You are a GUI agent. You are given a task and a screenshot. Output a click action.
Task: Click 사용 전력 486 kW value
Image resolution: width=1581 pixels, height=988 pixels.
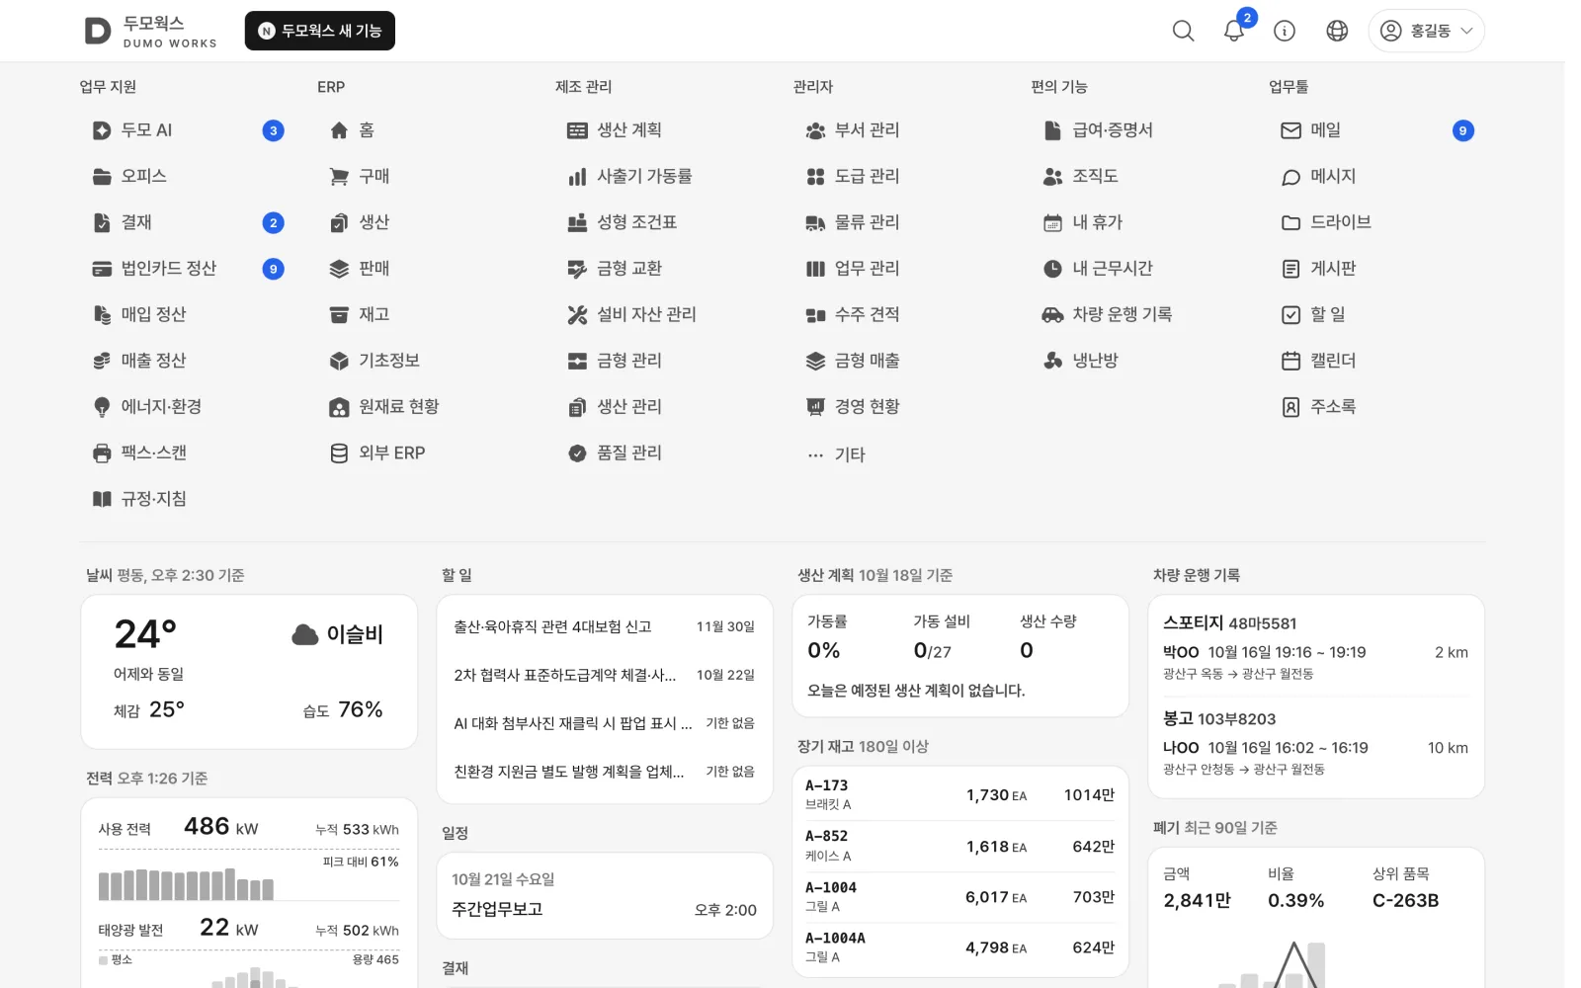tap(220, 827)
